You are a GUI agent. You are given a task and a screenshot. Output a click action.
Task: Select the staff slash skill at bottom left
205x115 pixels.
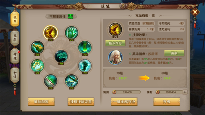point(51,81)
